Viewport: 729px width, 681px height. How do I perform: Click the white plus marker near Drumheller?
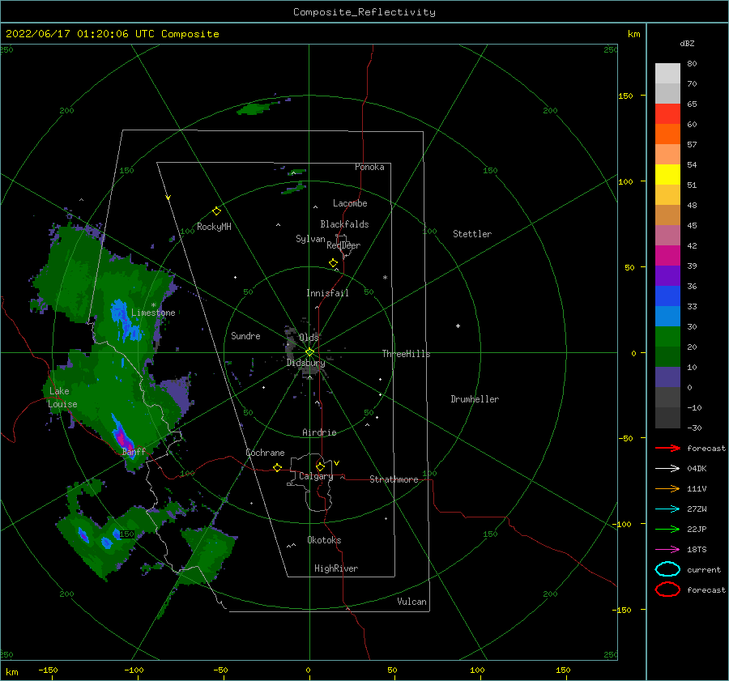[458, 326]
